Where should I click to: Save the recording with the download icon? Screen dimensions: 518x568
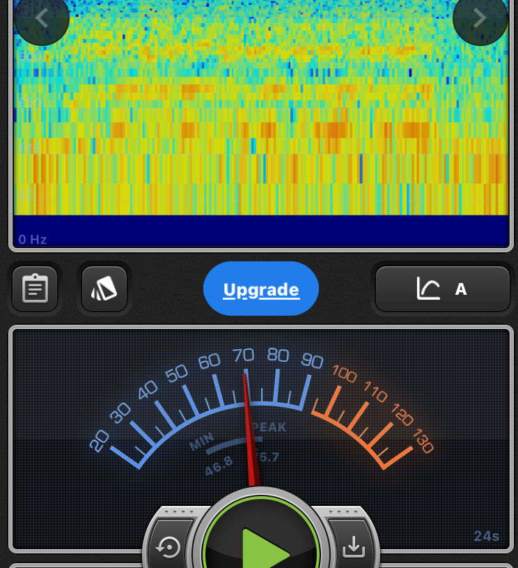(354, 548)
